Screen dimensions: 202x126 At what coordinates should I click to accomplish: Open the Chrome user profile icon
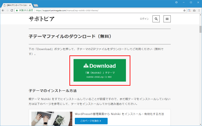[176, 2]
